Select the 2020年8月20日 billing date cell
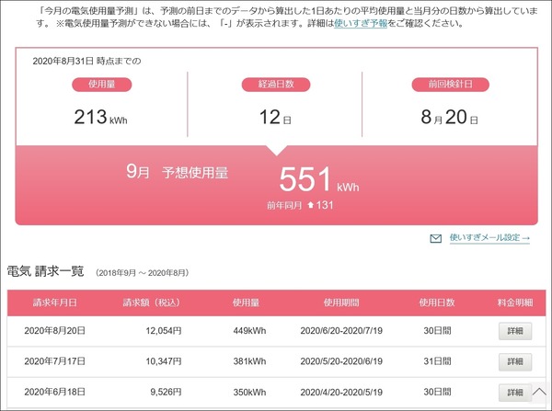The width and height of the screenshot is (552, 411). (54, 331)
